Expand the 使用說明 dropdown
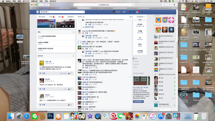The image size is (215, 121). coord(141,17)
